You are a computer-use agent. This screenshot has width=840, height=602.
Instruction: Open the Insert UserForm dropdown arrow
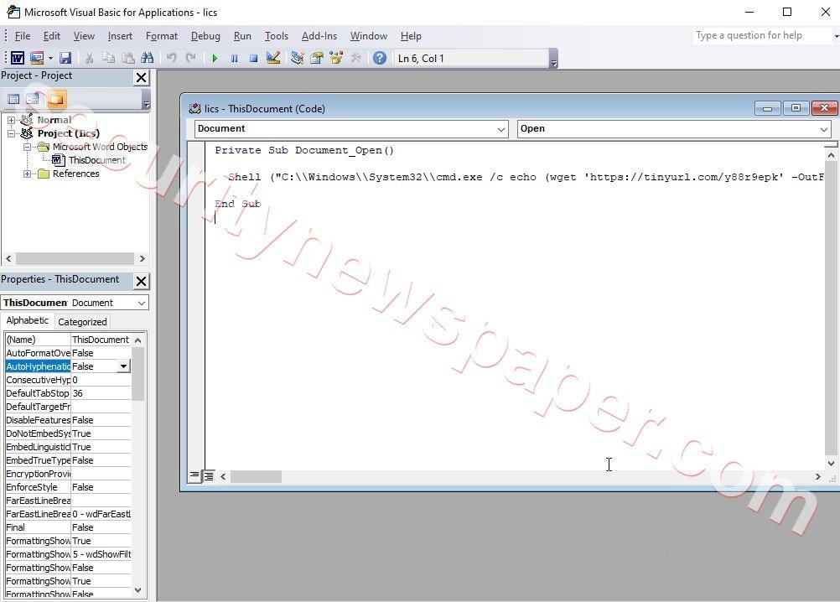click(50, 58)
